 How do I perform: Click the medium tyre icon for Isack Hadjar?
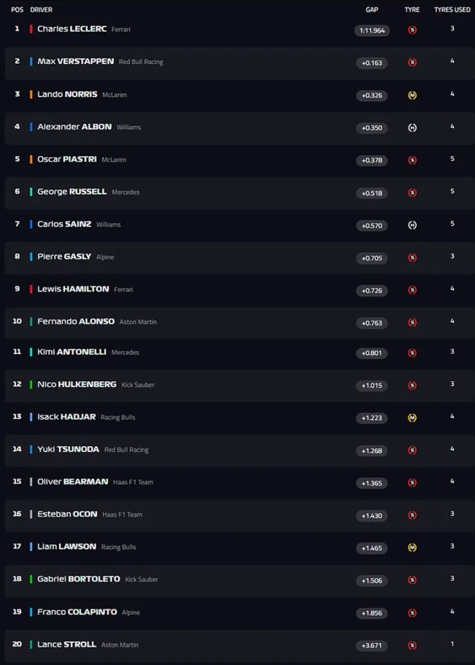pyautogui.click(x=412, y=418)
